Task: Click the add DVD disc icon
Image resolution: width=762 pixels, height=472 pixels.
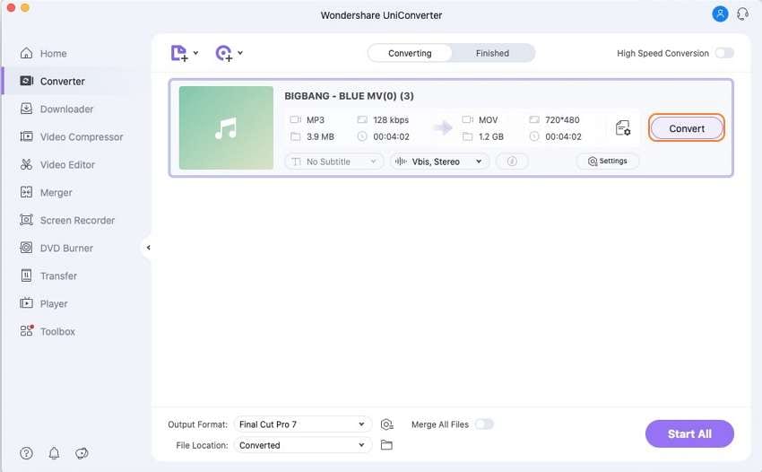Action: coord(224,53)
